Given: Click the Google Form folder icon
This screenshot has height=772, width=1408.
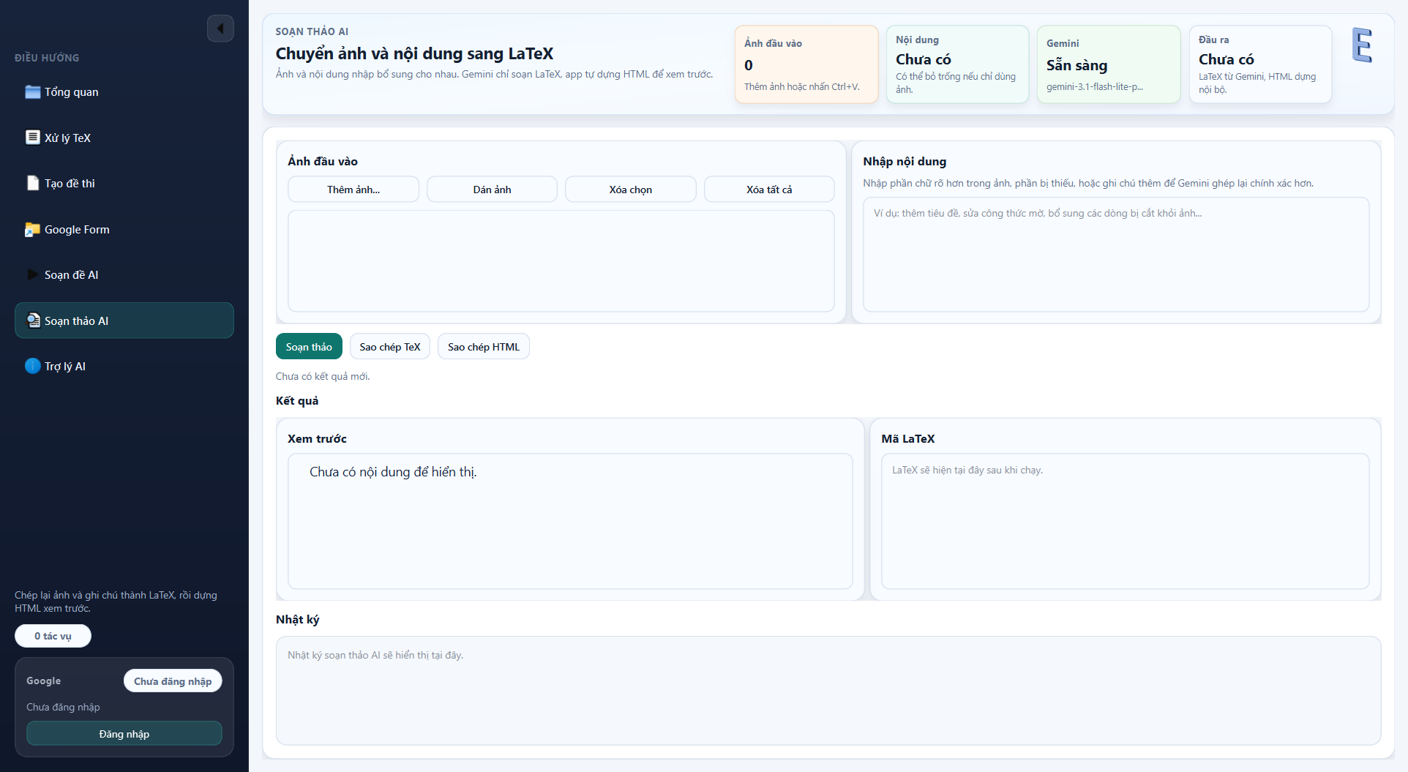Looking at the screenshot, I should pyautogui.click(x=32, y=229).
